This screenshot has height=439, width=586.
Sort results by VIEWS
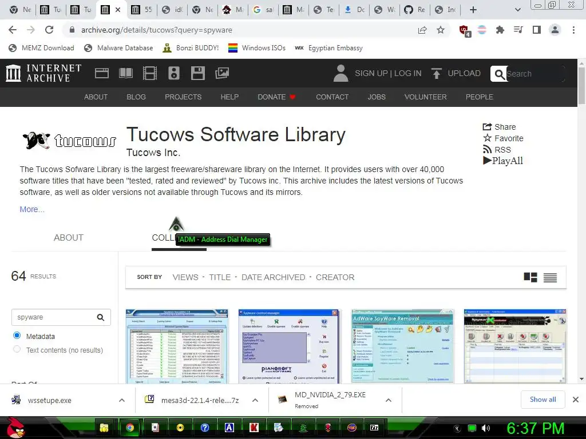185,277
